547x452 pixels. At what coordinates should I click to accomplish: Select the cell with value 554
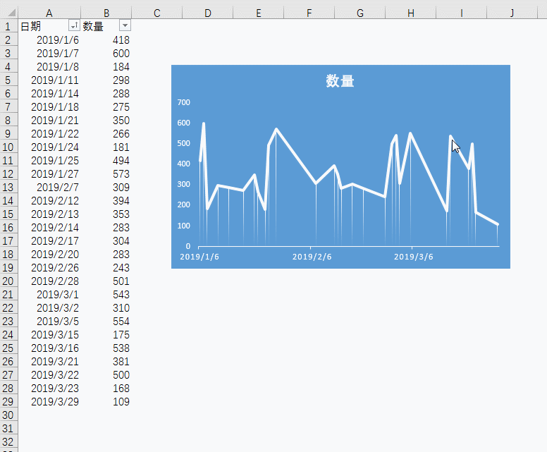(106, 321)
